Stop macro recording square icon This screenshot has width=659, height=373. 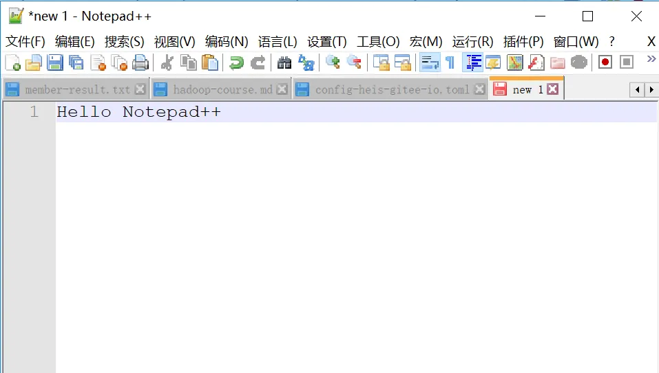[x=627, y=63]
